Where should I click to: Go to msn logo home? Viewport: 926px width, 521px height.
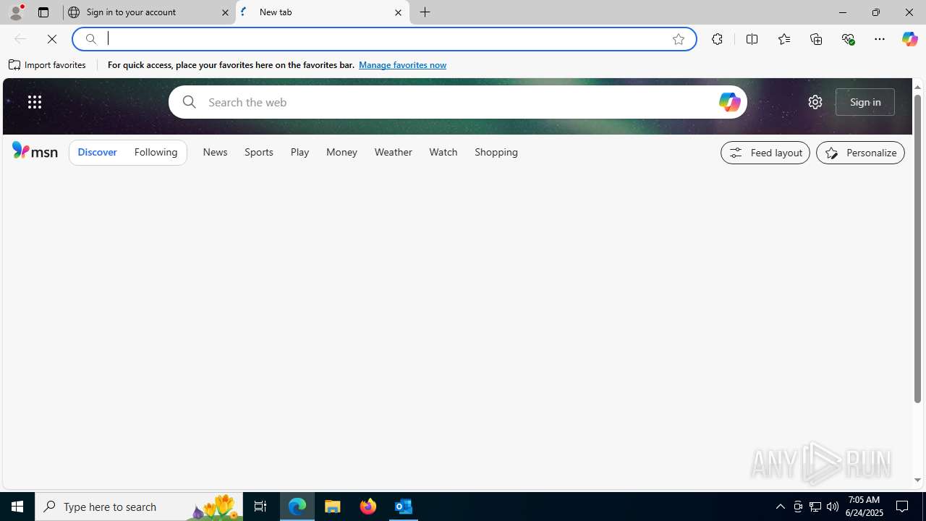click(x=35, y=151)
